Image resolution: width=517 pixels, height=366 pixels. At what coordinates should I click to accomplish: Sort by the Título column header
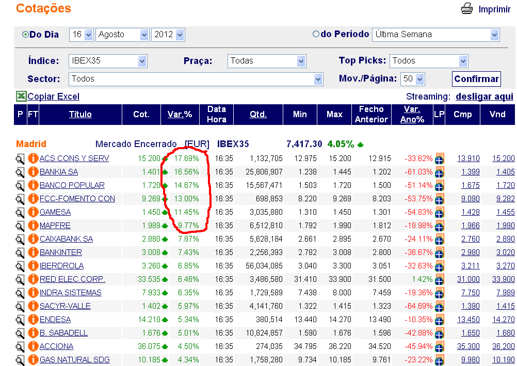coord(80,115)
